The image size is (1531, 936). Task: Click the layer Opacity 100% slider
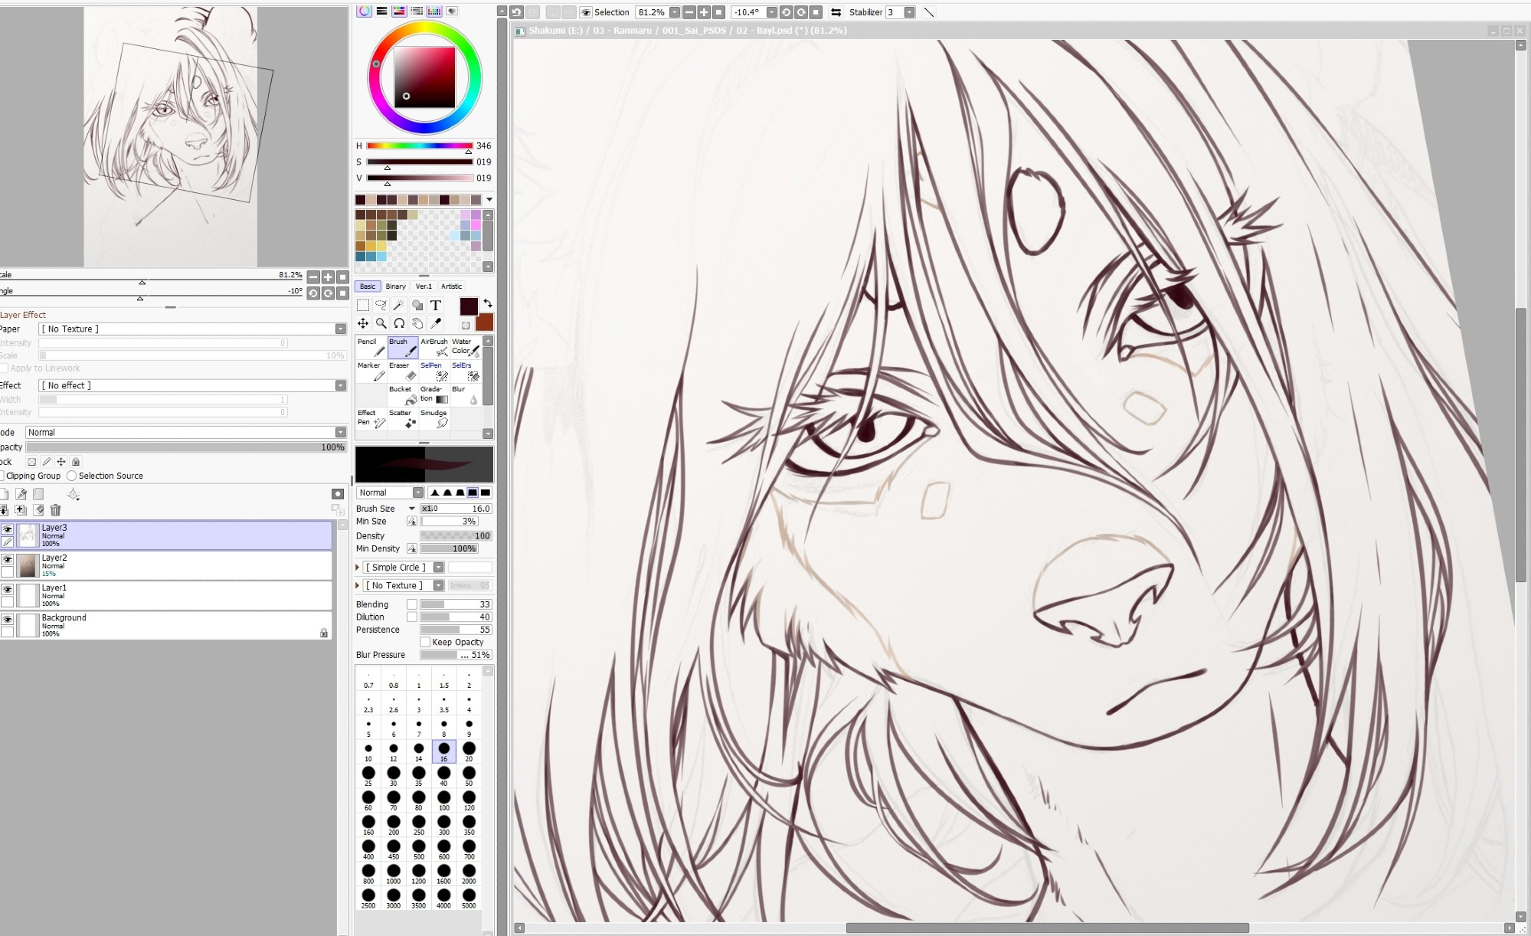coord(186,447)
